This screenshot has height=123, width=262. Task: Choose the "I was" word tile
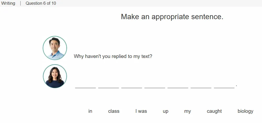click(x=141, y=111)
